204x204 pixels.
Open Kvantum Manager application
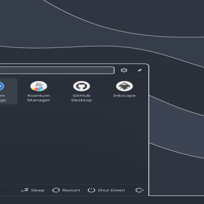[39, 91]
